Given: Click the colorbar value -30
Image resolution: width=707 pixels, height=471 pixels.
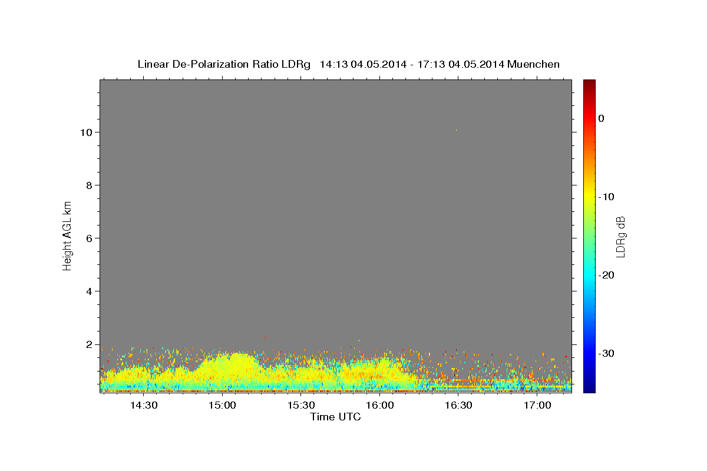Looking at the screenshot, I should (x=606, y=353).
